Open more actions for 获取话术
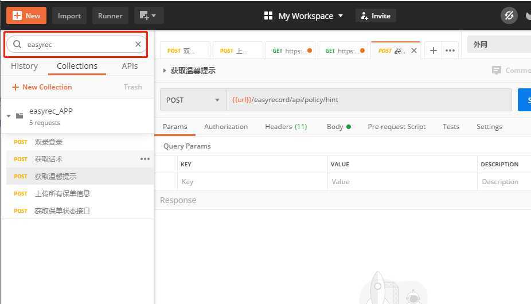531x304 pixels. [145, 159]
